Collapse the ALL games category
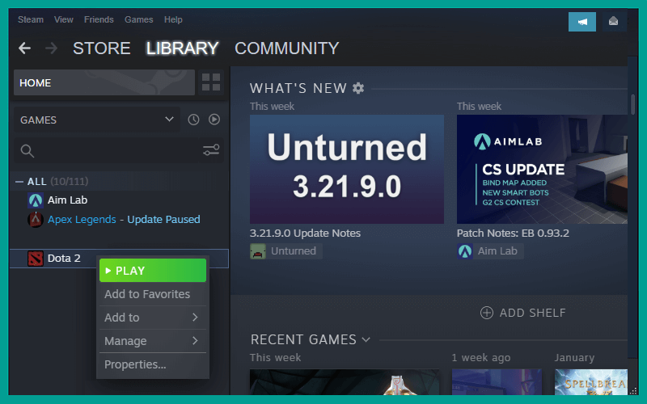 [x=19, y=181]
